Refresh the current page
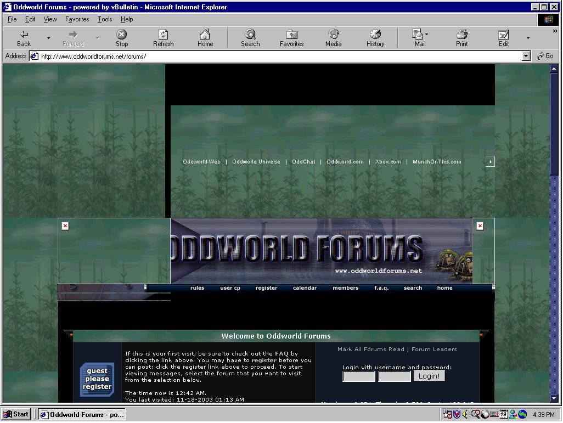 [163, 38]
